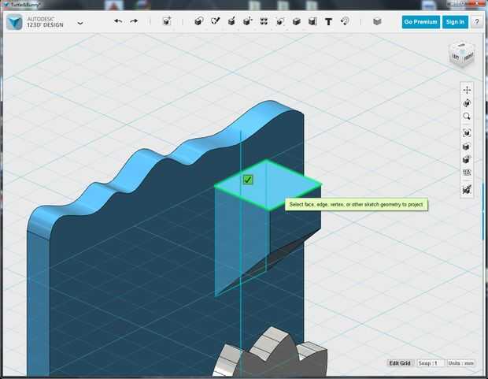Select the Measure tool
The height and width of the screenshot is (379, 488).
coord(312,21)
